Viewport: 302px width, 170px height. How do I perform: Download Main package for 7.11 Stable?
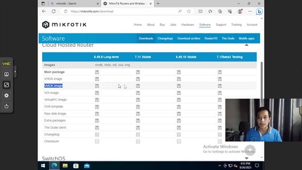point(138,72)
